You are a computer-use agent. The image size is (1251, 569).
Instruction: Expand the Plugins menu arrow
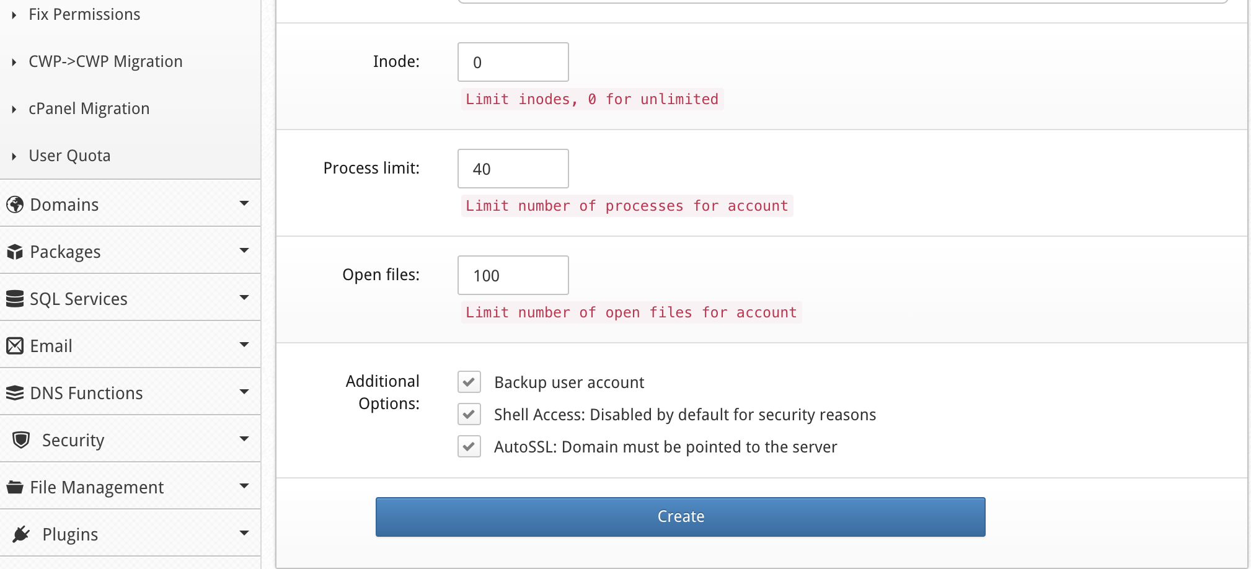(244, 533)
